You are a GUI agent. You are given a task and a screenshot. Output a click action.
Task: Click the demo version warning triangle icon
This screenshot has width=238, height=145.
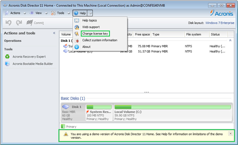click(x=66, y=134)
